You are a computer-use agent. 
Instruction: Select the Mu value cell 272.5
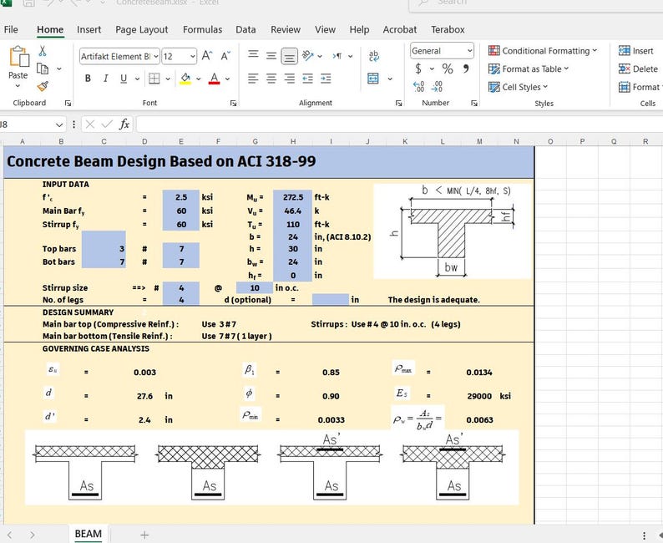(x=292, y=197)
